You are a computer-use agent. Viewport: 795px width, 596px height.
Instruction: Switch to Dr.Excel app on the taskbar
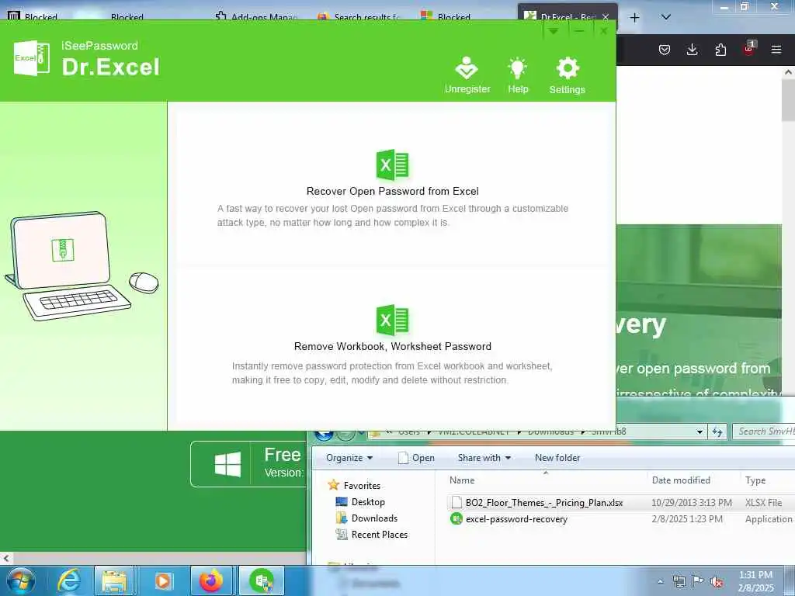pyautogui.click(x=262, y=580)
